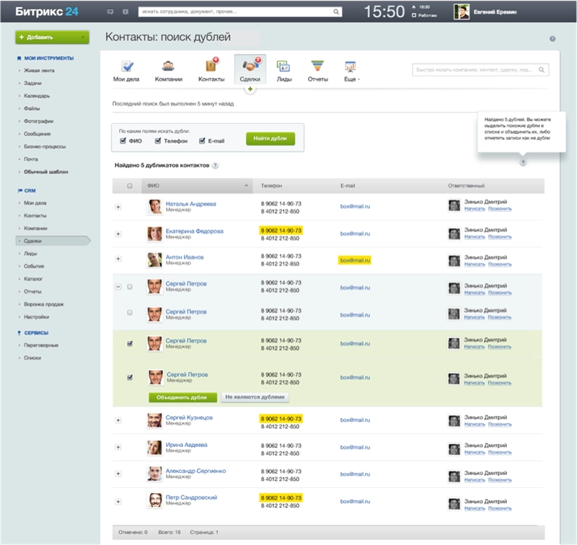Viewport: 577px width, 545px height.
Task: Click the Объединить дубли button
Action: tap(182, 397)
